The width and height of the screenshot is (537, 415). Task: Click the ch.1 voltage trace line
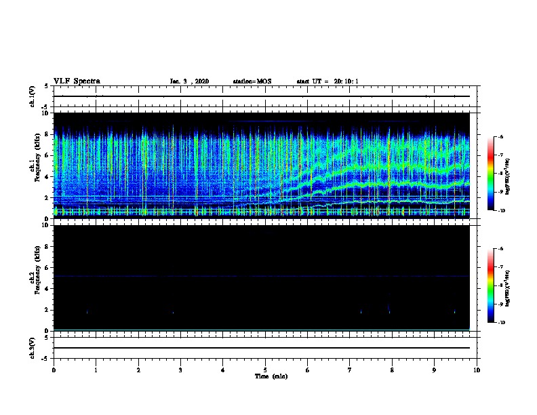[x=261, y=96]
